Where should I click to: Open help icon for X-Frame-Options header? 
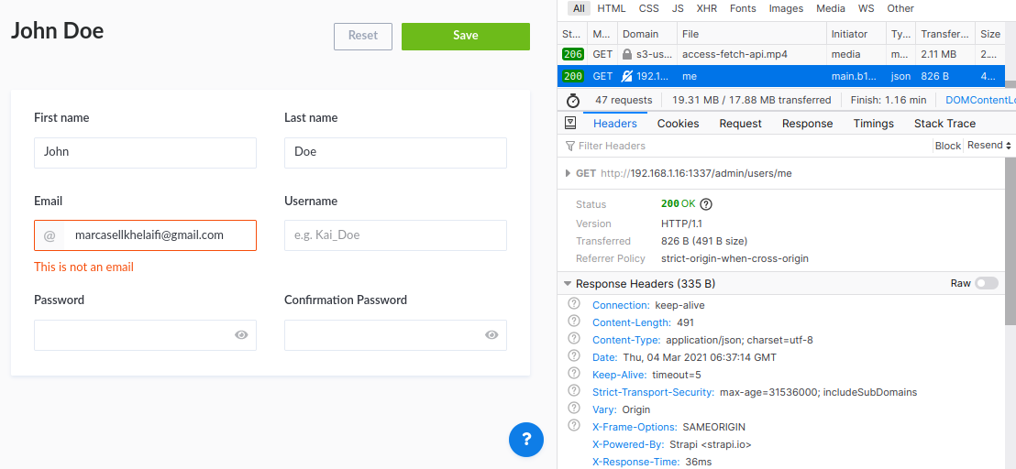coord(573,426)
